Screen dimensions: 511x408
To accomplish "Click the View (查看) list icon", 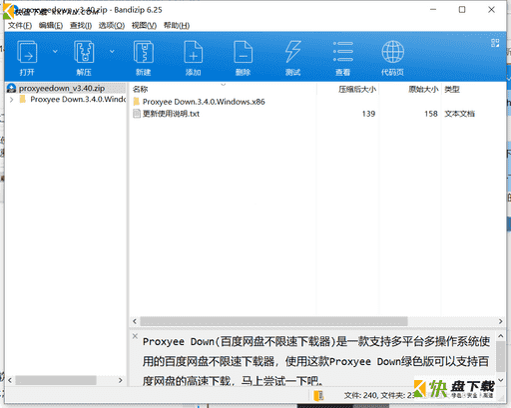I will [x=343, y=52].
